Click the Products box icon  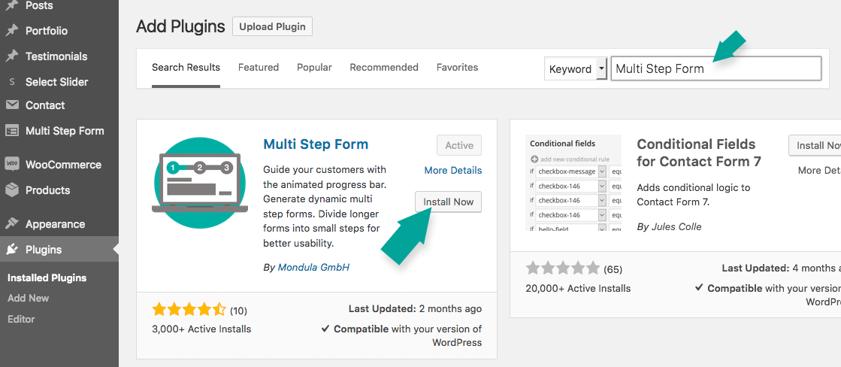12,190
